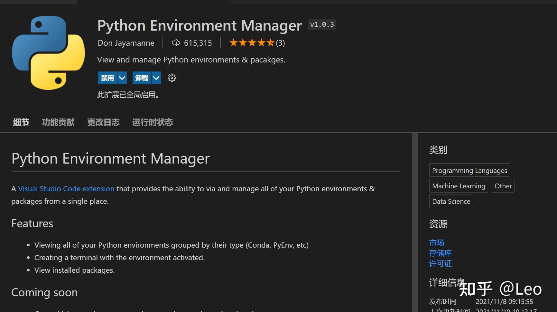The image size is (557, 312).
Task: Open the 市场 resource link
Action: (x=436, y=242)
